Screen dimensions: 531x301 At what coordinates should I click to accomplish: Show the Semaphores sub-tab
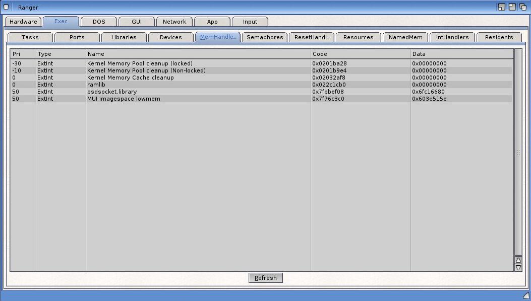coord(265,37)
